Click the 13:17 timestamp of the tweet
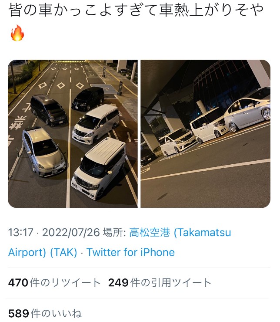 point(21,233)
